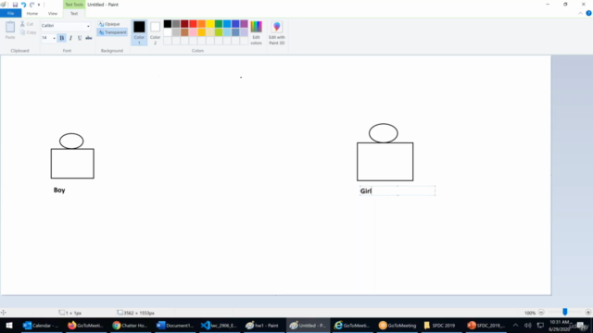This screenshot has width=593, height=333.
Task: Toggle Bold formatting
Action: pyautogui.click(x=62, y=38)
